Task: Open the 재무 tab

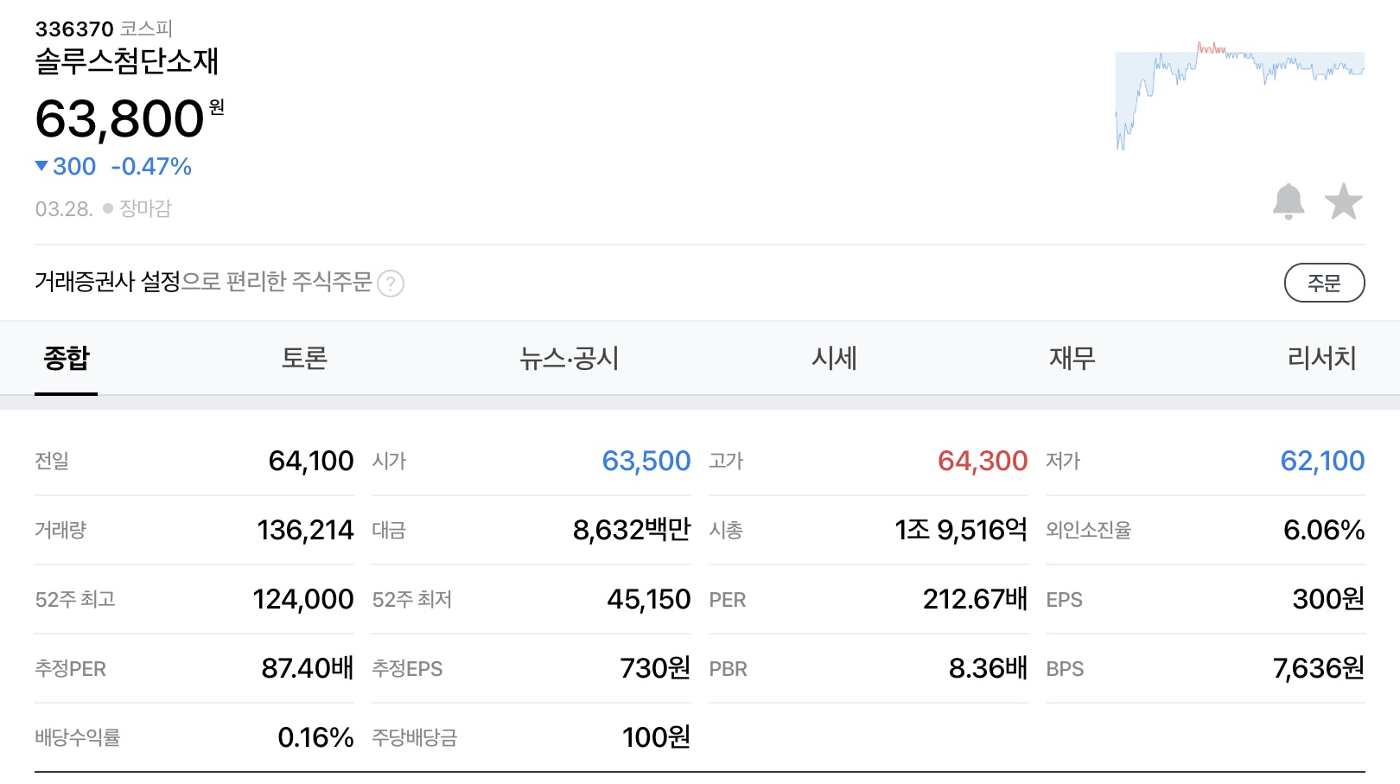Action: 1072,358
